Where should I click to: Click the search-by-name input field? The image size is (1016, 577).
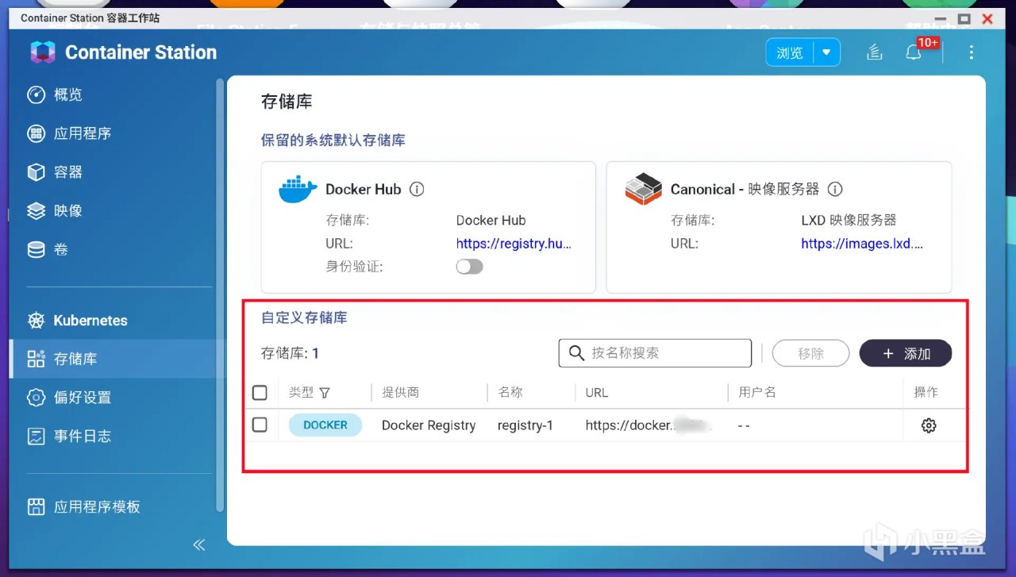[x=655, y=353]
